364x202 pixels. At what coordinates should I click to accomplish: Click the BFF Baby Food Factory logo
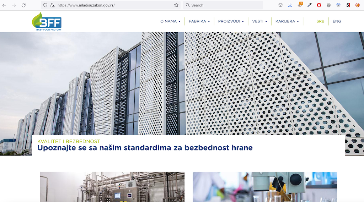[x=47, y=21]
